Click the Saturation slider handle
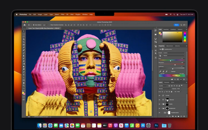The height and width of the screenshot is (130, 208). 175,65
